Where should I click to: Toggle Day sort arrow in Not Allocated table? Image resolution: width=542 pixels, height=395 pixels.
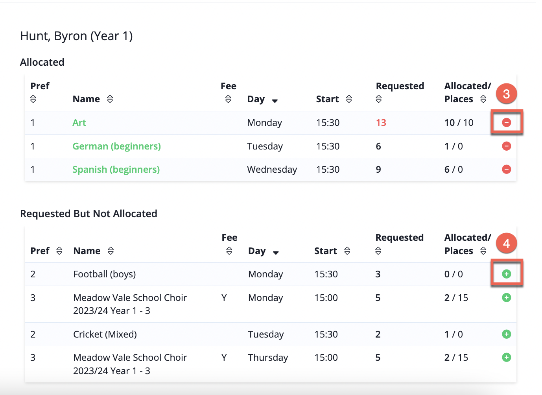tap(276, 253)
